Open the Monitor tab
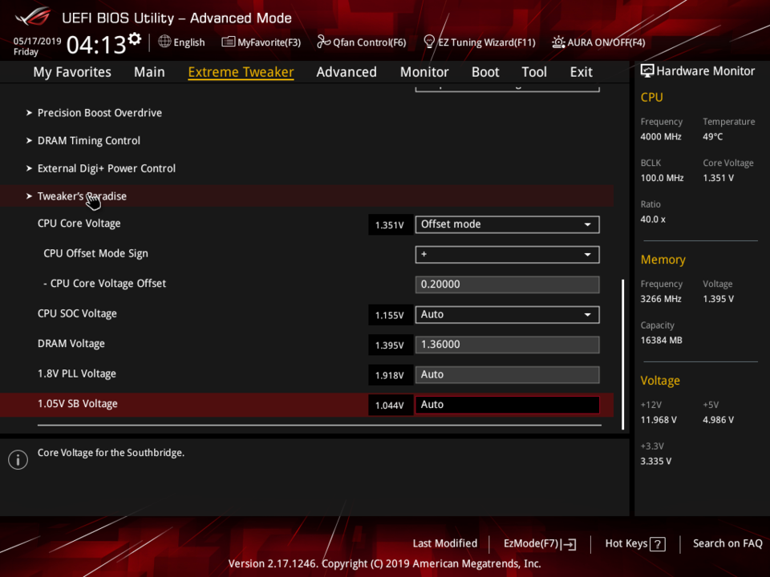The width and height of the screenshot is (770, 577). pyautogui.click(x=424, y=72)
